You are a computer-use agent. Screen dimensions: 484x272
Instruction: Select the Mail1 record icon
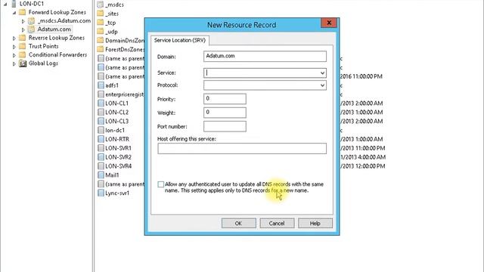point(101,175)
